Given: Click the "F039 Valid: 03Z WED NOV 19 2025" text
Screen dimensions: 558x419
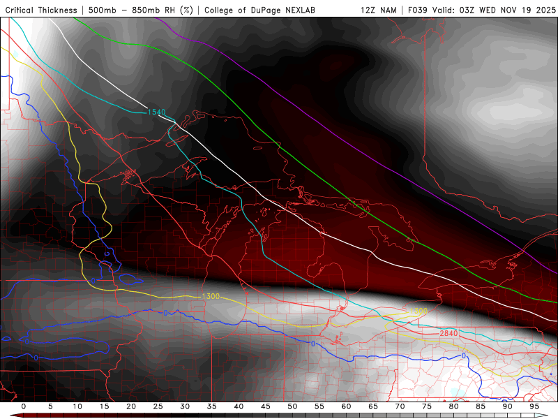Looking at the screenshot, I should tap(482, 10).
